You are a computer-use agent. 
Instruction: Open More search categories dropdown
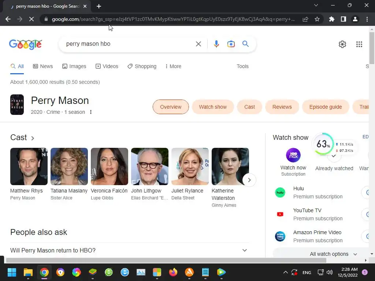click(173, 67)
